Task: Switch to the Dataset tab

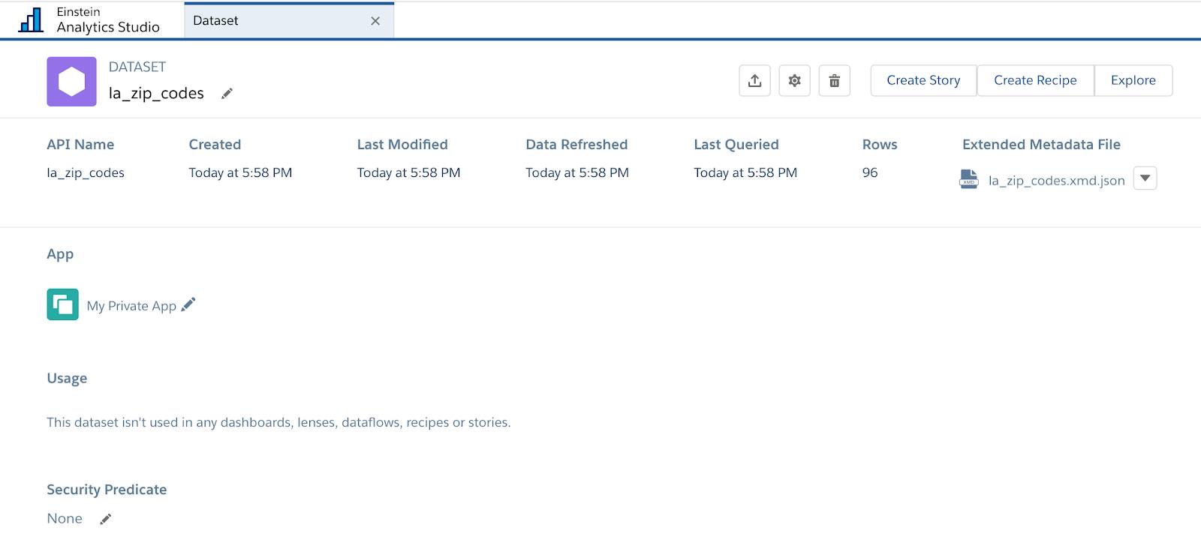Action: click(x=289, y=20)
